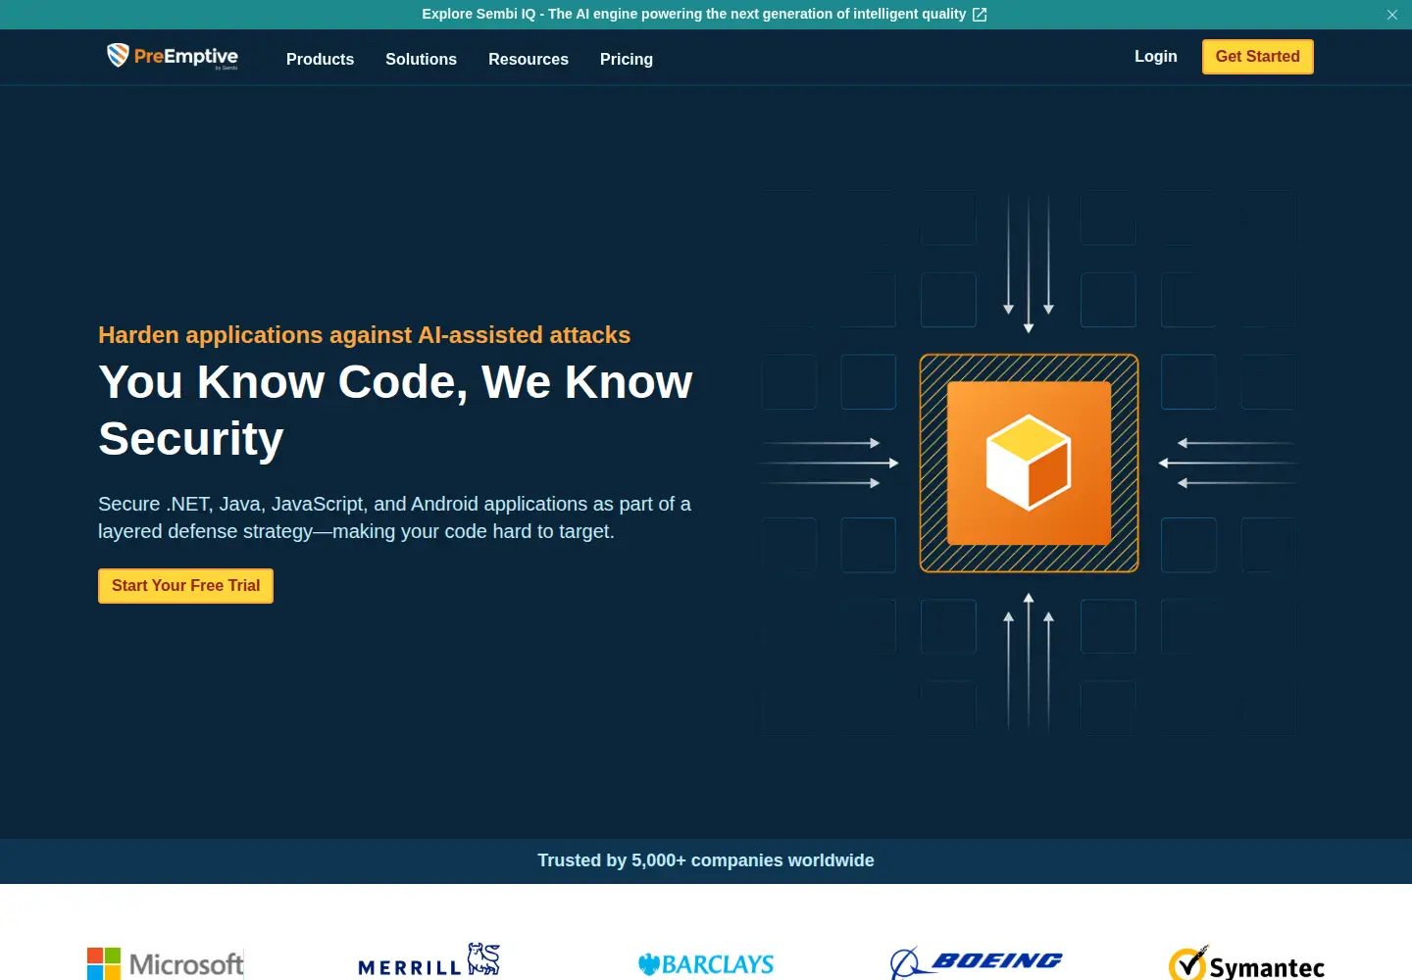
Task: Click the Merrill logo
Action: click(x=429, y=961)
